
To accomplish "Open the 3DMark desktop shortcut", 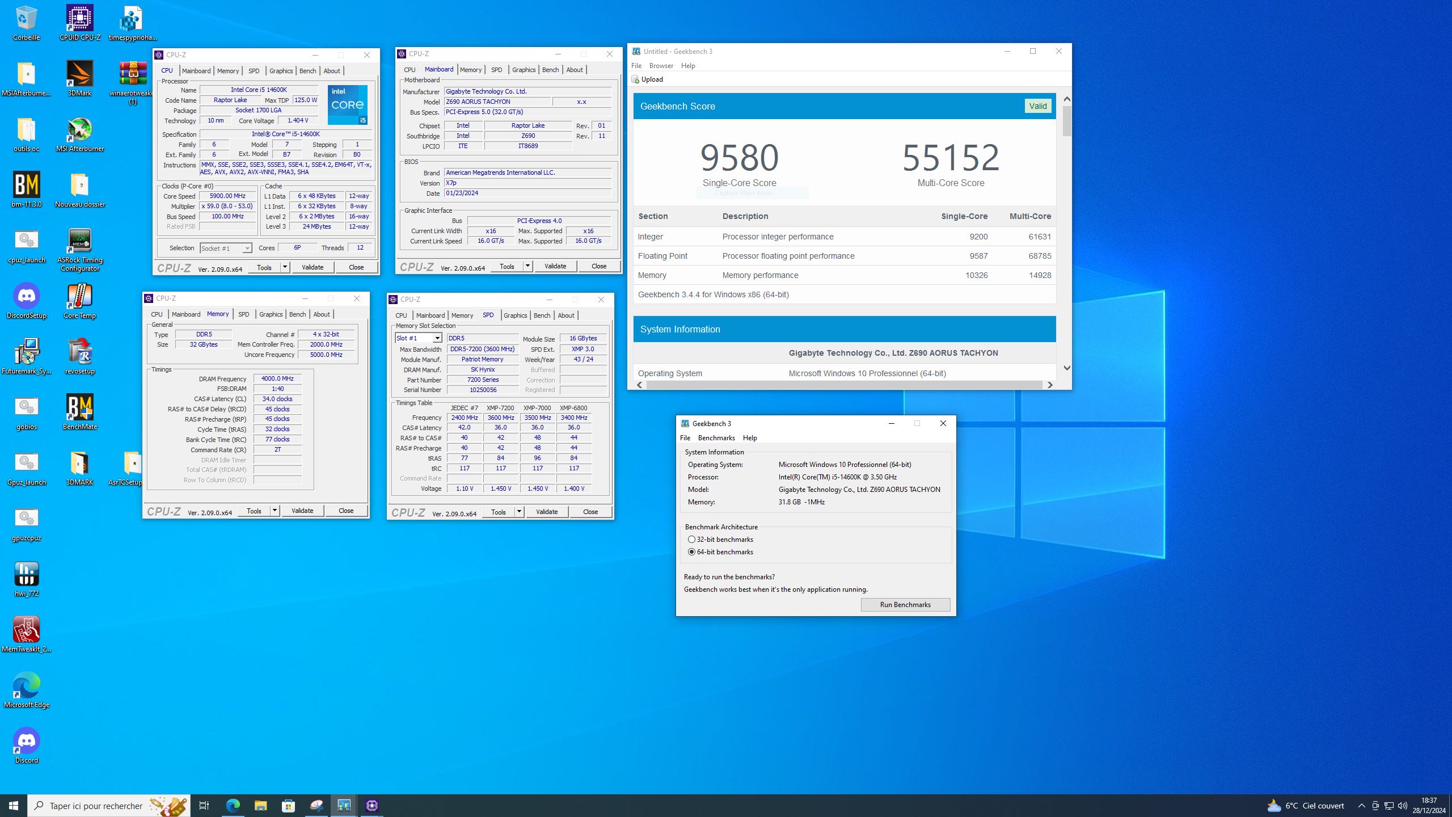I will point(79,78).
